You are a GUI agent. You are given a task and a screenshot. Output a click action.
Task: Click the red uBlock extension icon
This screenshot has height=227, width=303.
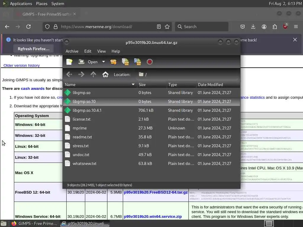pyautogui.click(x=285, y=26)
